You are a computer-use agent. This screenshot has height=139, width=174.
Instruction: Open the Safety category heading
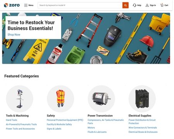51,115
